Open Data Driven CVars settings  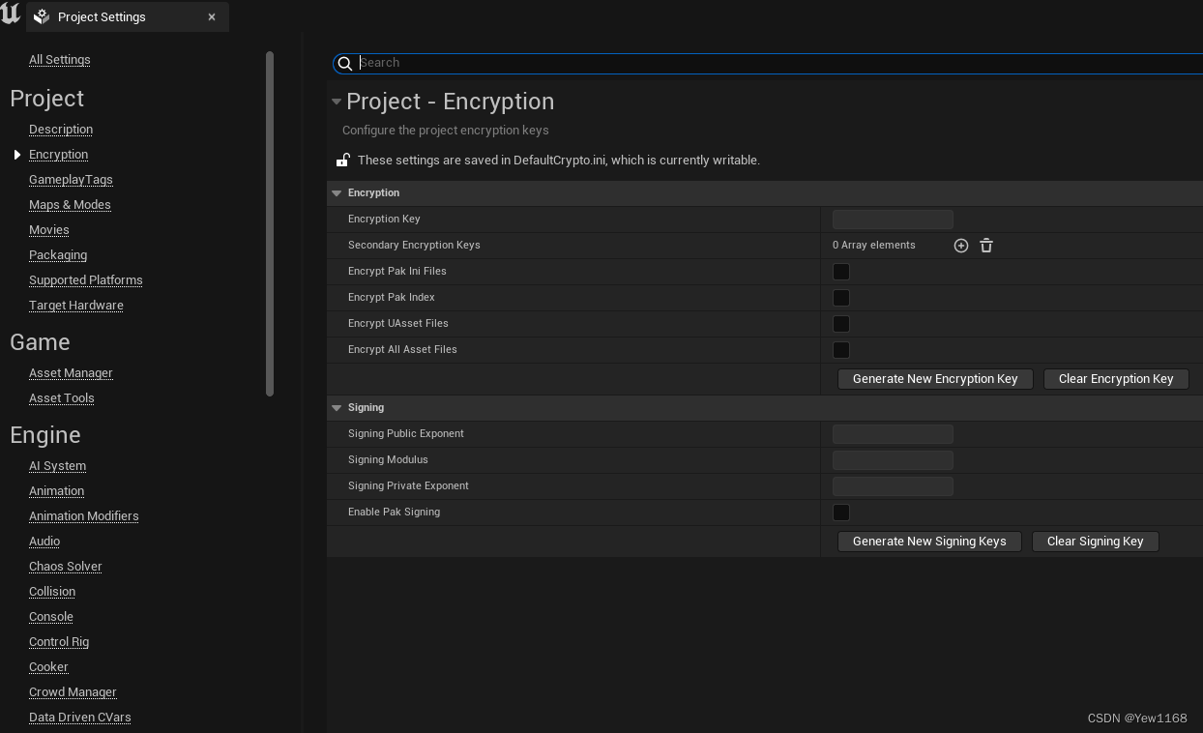(80, 718)
